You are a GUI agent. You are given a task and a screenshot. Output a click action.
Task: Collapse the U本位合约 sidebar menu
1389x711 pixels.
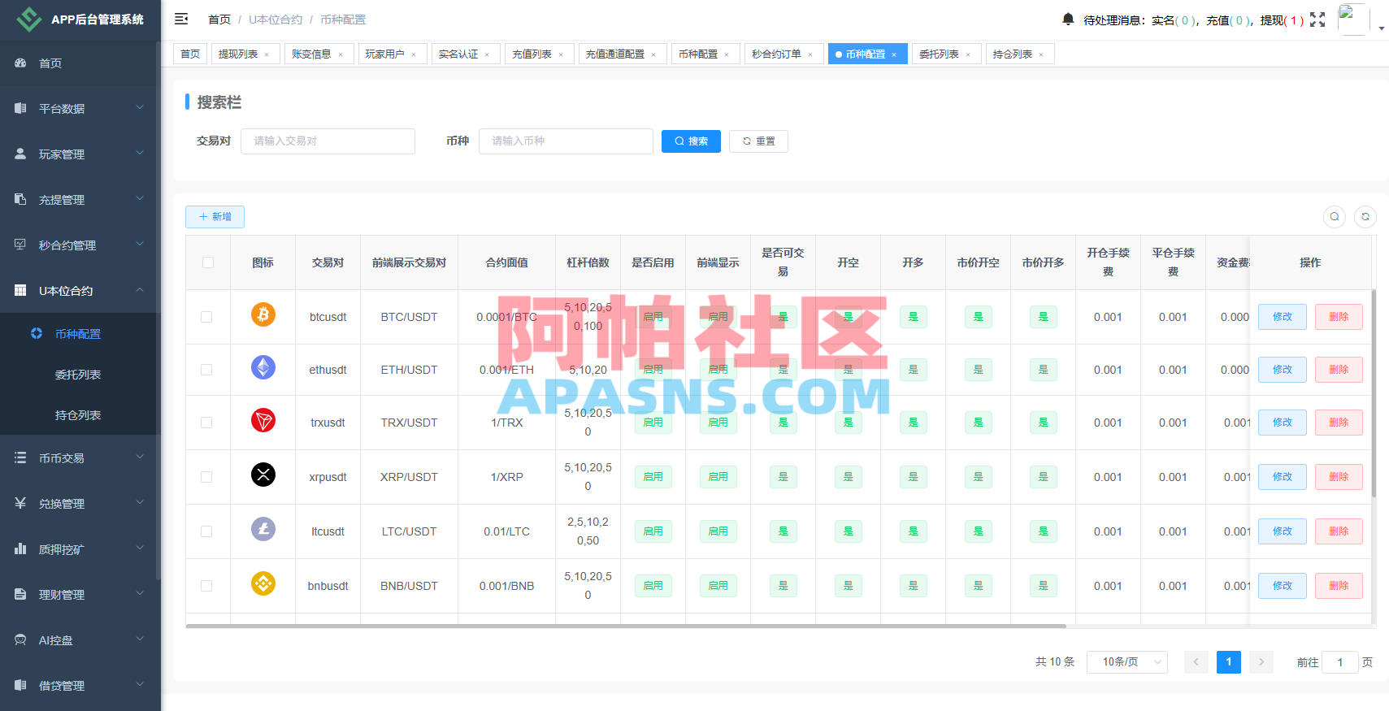pyautogui.click(x=80, y=290)
